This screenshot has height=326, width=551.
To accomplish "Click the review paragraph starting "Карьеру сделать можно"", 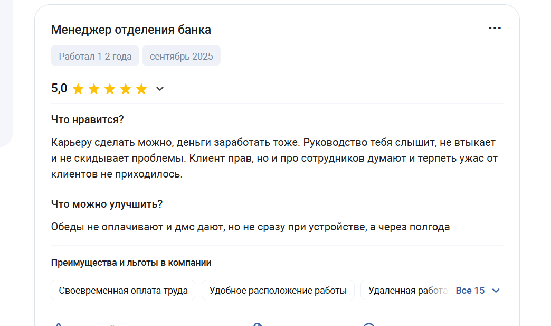I will [274, 158].
